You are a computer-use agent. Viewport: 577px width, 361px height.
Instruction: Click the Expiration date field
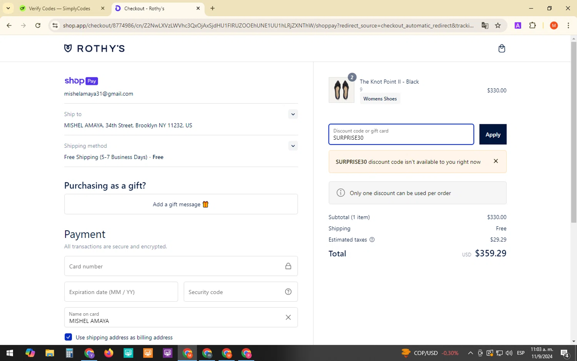click(x=121, y=292)
